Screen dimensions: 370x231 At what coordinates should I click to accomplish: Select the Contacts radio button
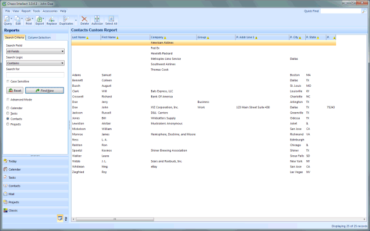[x=8, y=119]
